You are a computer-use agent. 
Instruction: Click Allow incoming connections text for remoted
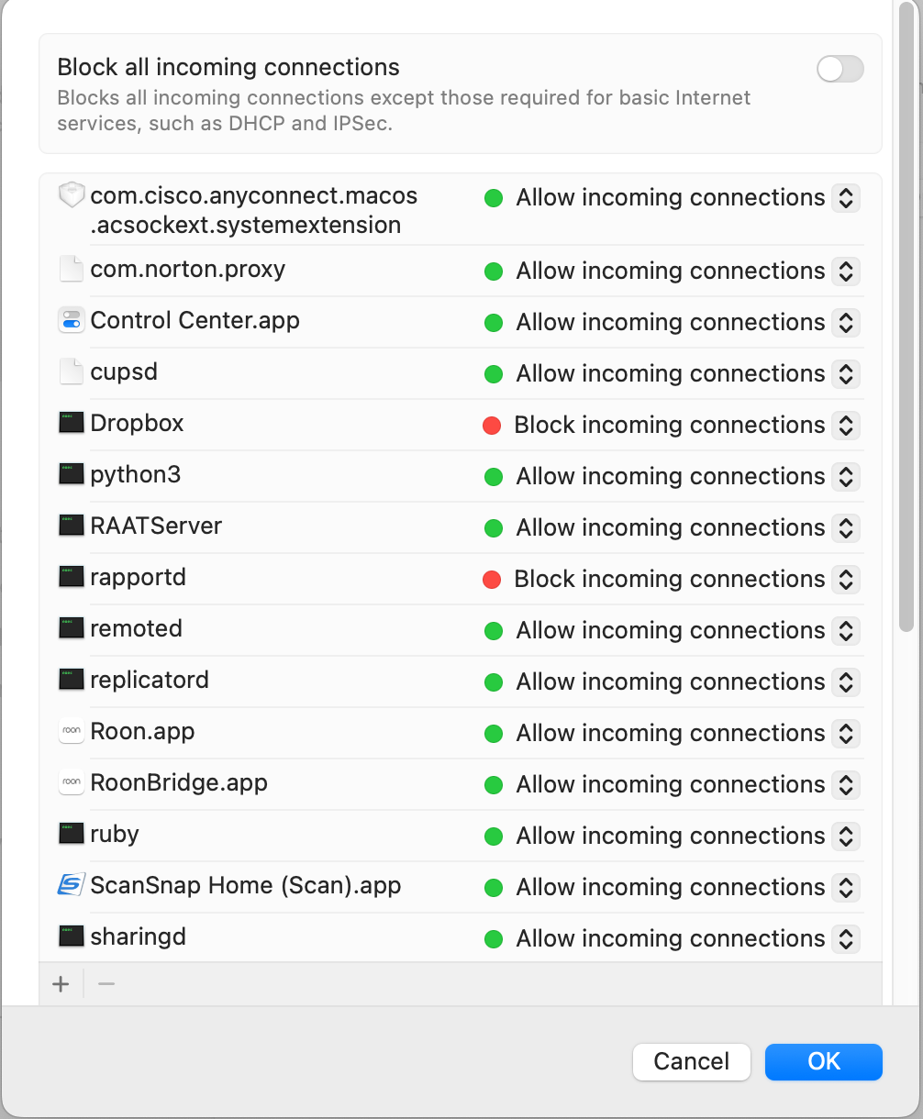(671, 630)
